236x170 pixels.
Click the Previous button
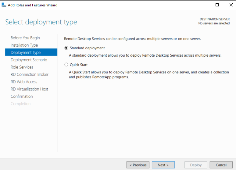[x=138, y=165]
